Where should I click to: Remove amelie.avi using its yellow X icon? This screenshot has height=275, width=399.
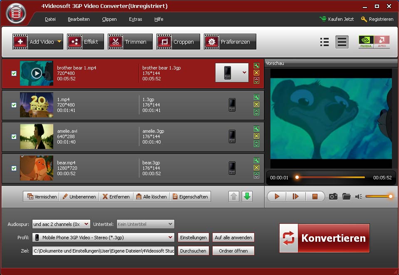(256, 136)
